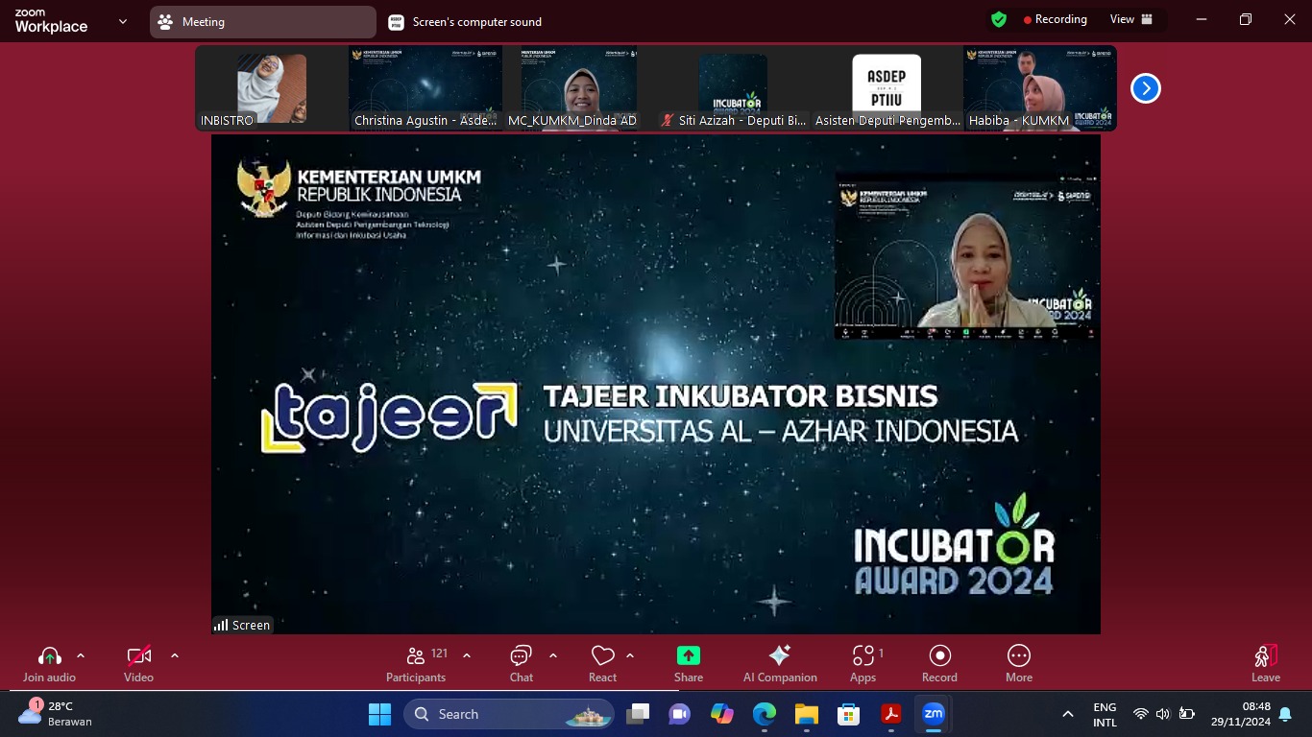Select Siti Azizah's participant thumbnail
Image resolution: width=1312 pixels, height=737 pixels.
coord(733,88)
